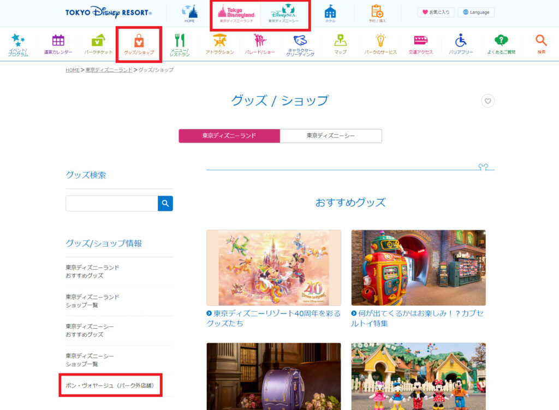Open 東京ディズニーランド おすすめグッズ sidebar link
Image resolution: width=559 pixels, height=410 pixels.
click(x=92, y=271)
